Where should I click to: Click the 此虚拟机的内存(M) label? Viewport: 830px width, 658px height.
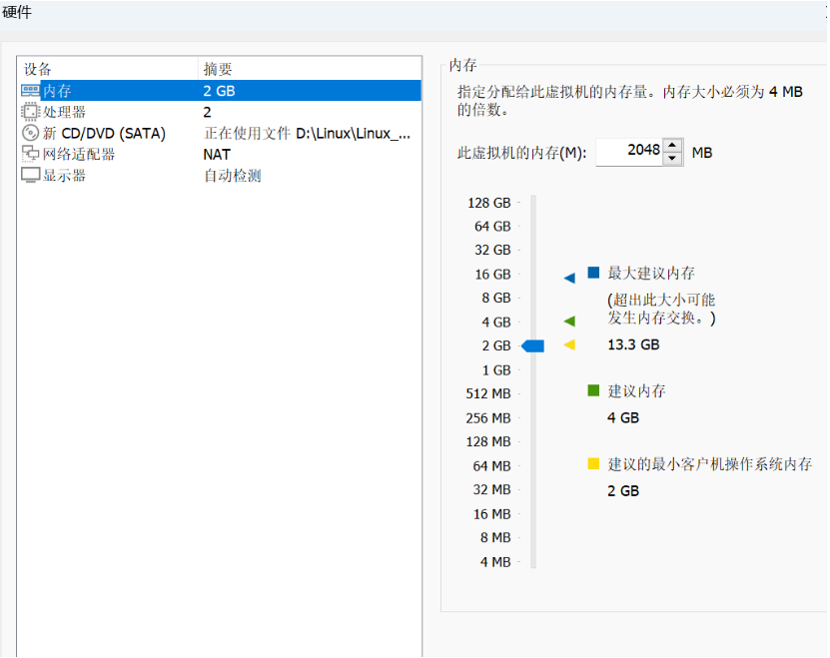pyautogui.click(x=522, y=153)
